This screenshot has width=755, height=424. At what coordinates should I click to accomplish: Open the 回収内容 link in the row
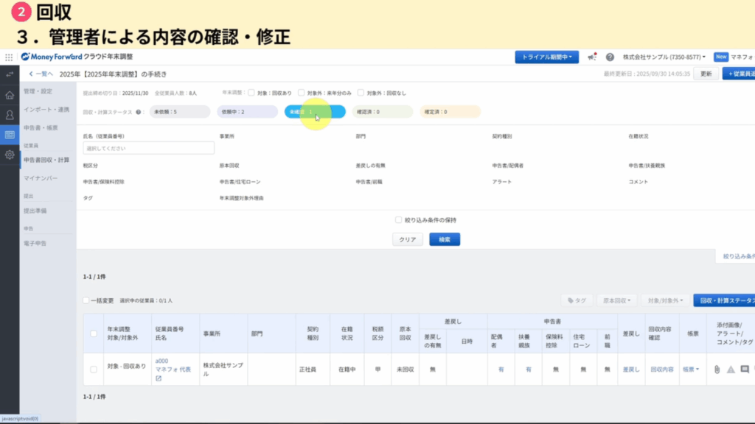click(x=661, y=370)
